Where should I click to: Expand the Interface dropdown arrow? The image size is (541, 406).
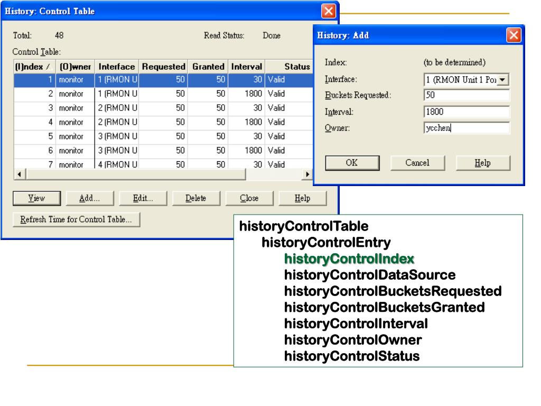coord(503,80)
